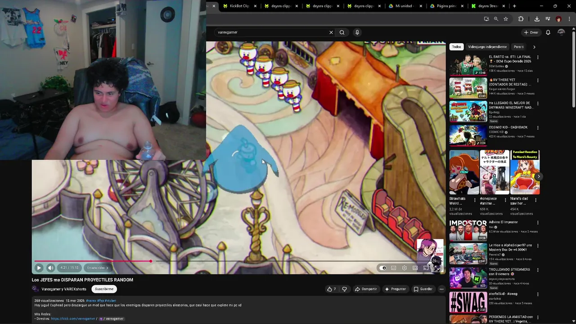Open browser Downloads icon

click(537, 19)
